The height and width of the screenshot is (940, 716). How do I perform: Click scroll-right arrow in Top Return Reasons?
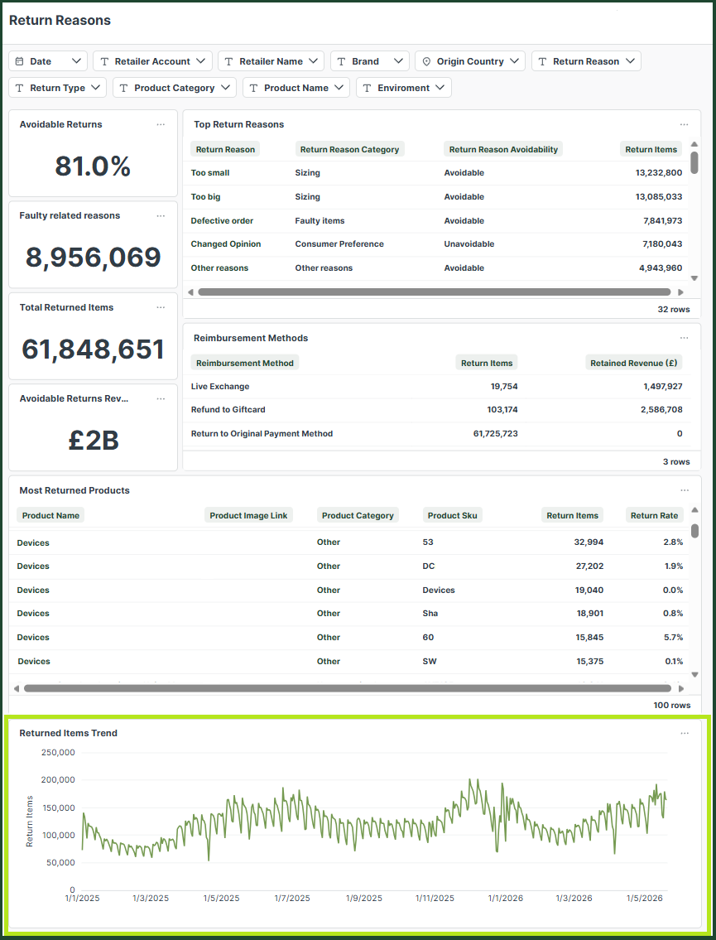(x=680, y=292)
